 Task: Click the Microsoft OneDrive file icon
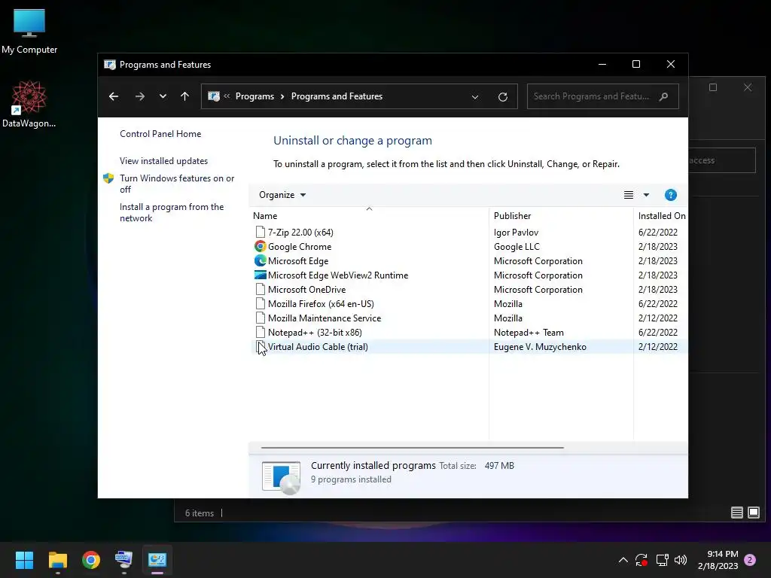261,290
